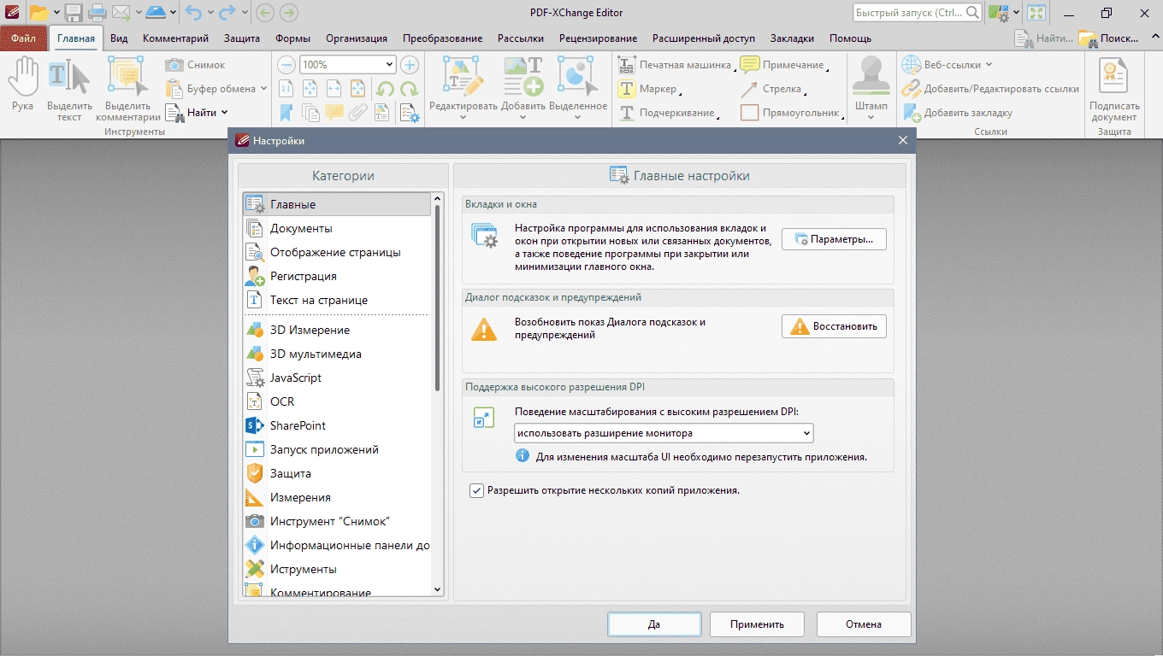The image size is (1163, 656).
Task: Click Поиск... button at top right
Action: click(x=1109, y=38)
